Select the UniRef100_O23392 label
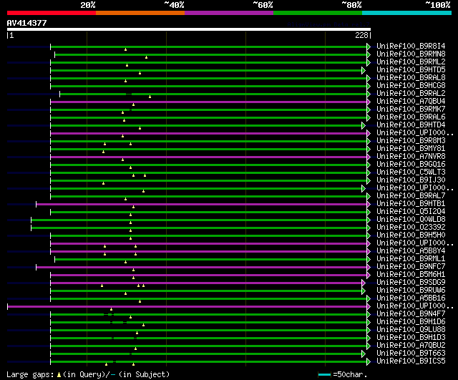This screenshot has height=380, width=458. tap(411, 228)
